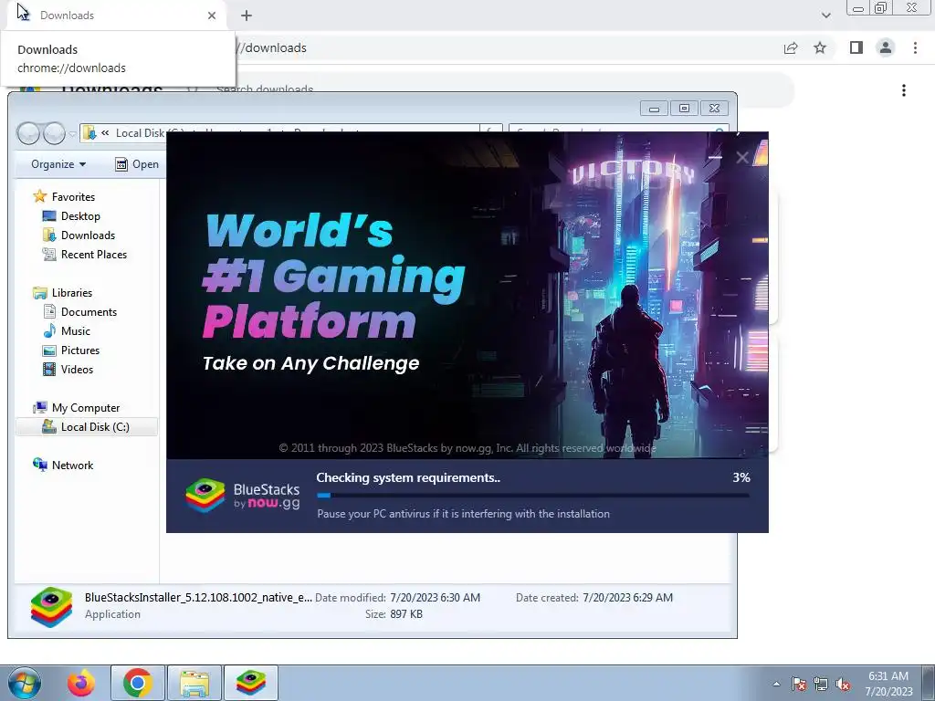Open Chrome main three-dot menu
Viewport: 935px width, 701px height.
coord(915,47)
